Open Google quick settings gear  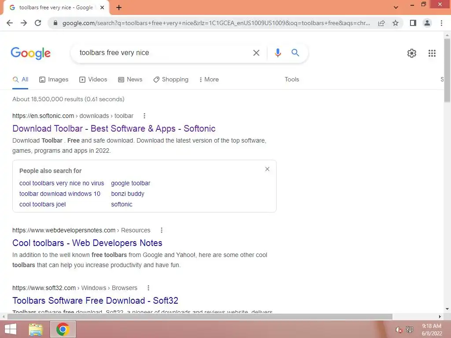412,53
